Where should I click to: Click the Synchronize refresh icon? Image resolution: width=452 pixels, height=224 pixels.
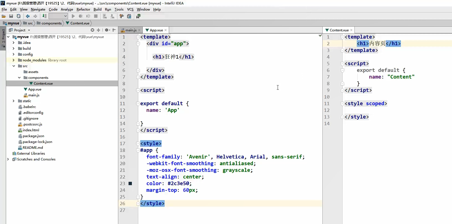19,16
